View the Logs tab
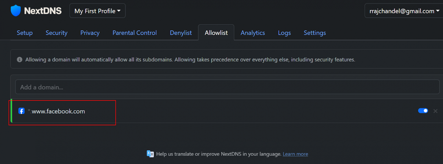This screenshot has width=443, height=164. (284, 33)
